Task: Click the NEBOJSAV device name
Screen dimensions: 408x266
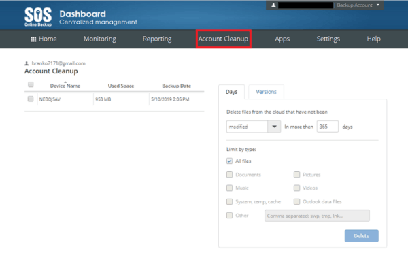Action: coord(50,99)
